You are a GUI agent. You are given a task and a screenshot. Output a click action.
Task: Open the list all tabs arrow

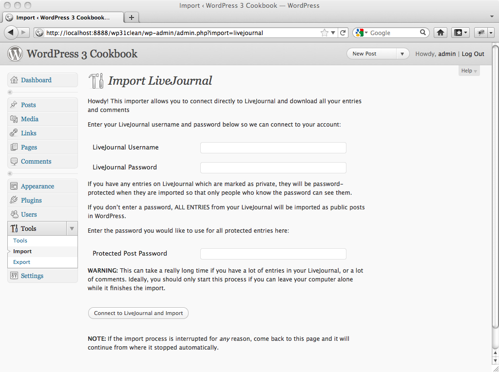pos(492,16)
